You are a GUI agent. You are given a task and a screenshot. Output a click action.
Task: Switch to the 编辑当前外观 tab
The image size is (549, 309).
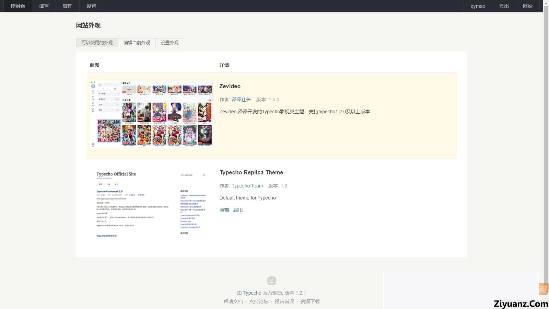point(137,43)
